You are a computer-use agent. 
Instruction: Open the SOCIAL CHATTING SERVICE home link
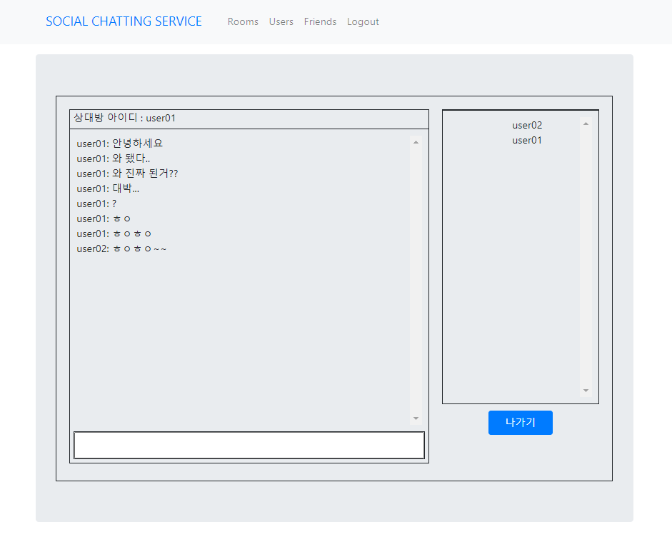124,21
